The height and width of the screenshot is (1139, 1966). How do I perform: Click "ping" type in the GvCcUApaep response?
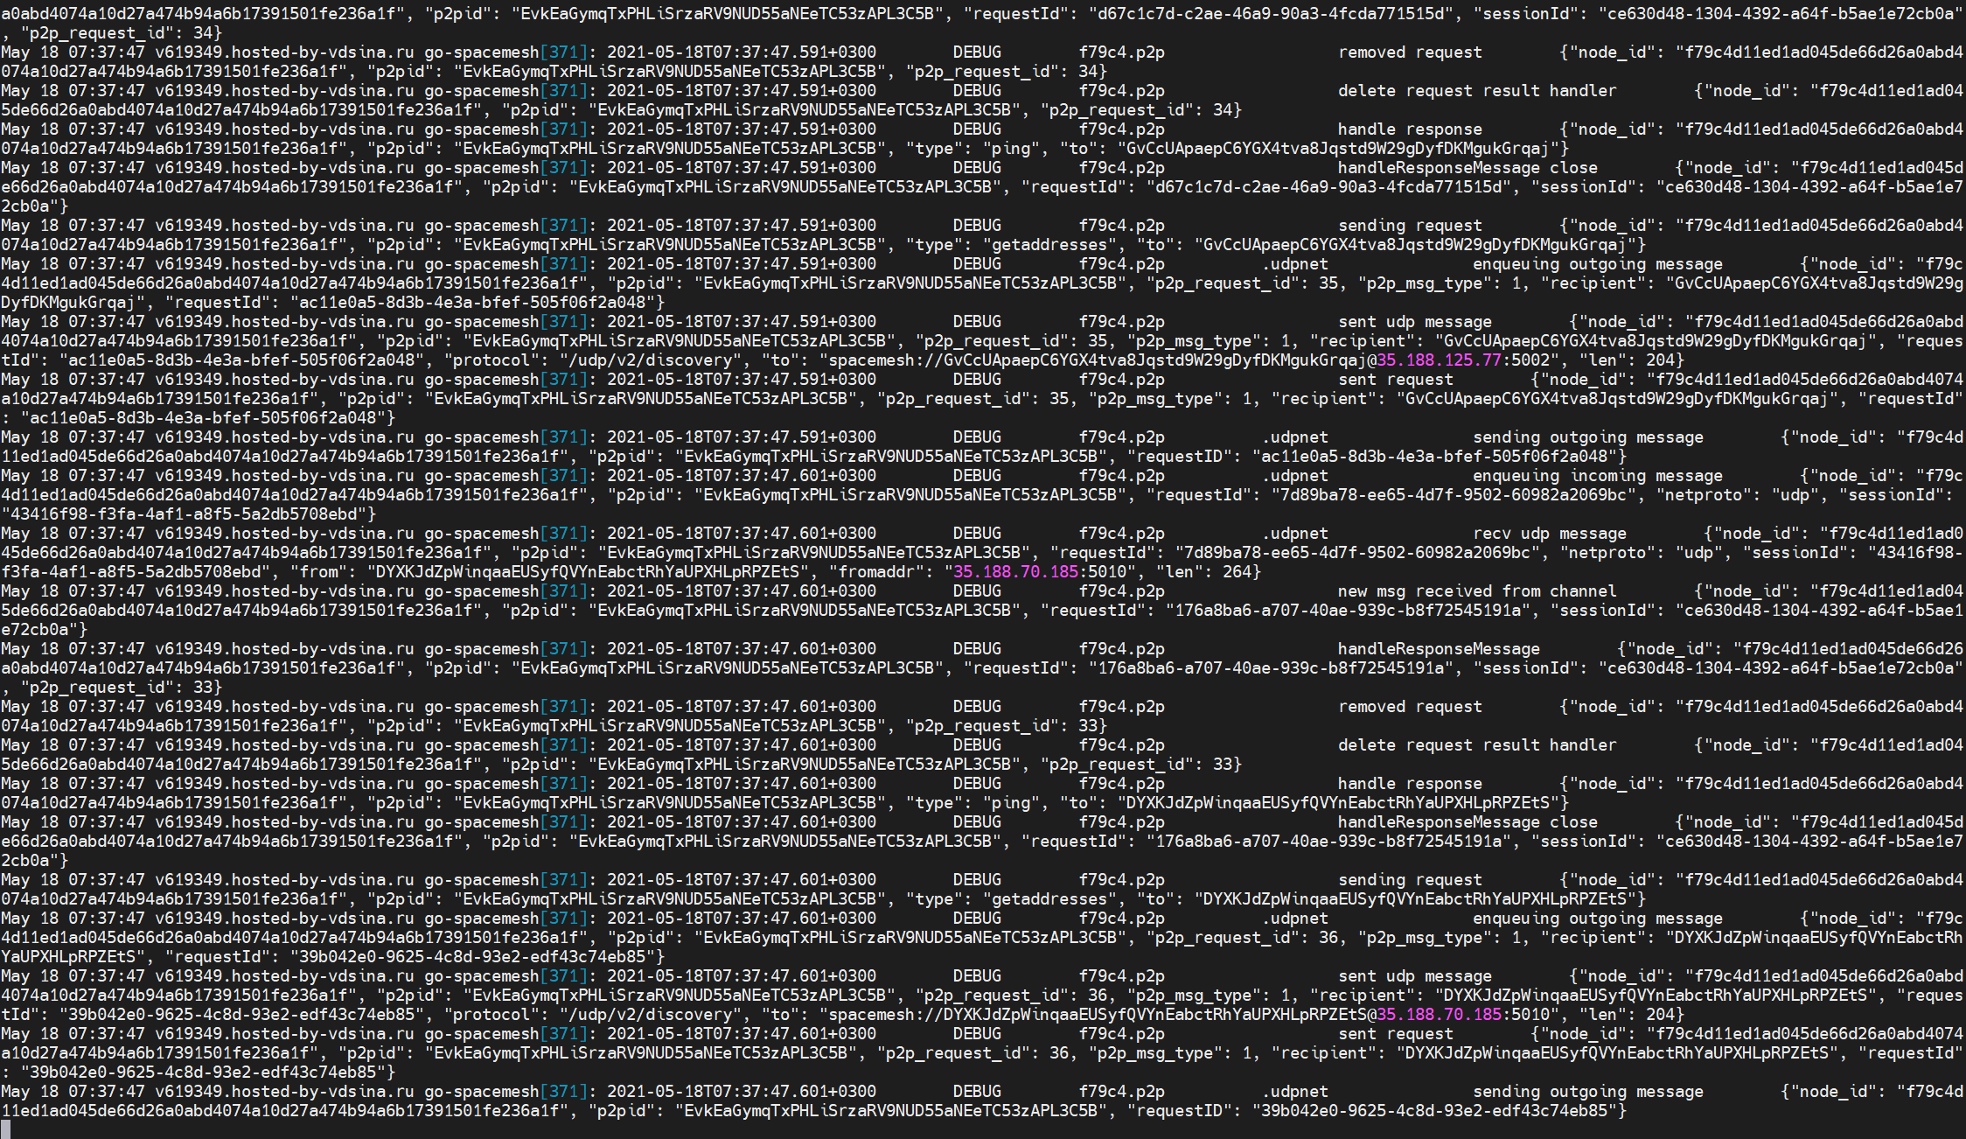click(1010, 148)
